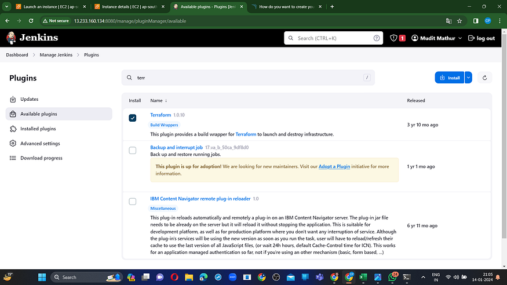Screen dimensions: 507x285
Task: Go to Dashboard breadcrumb
Action: pos(17,55)
